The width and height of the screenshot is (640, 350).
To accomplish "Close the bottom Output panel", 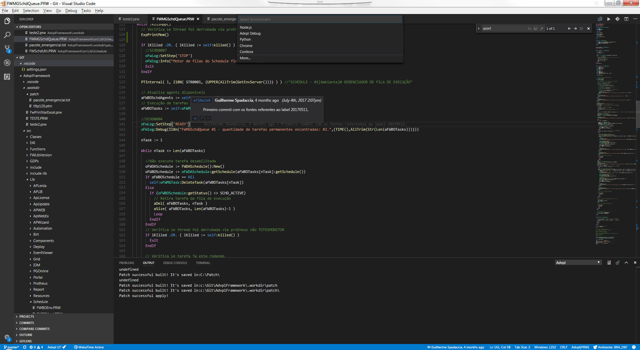I will tap(635, 263).
